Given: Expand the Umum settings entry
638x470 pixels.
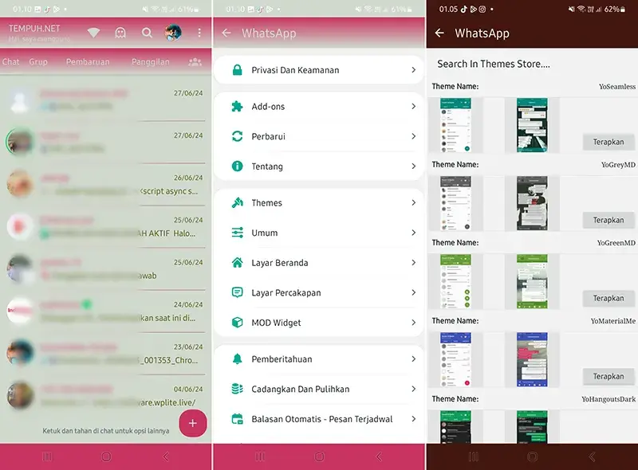Looking at the screenshot, I should pyautogui.click(x=319, y=233).
